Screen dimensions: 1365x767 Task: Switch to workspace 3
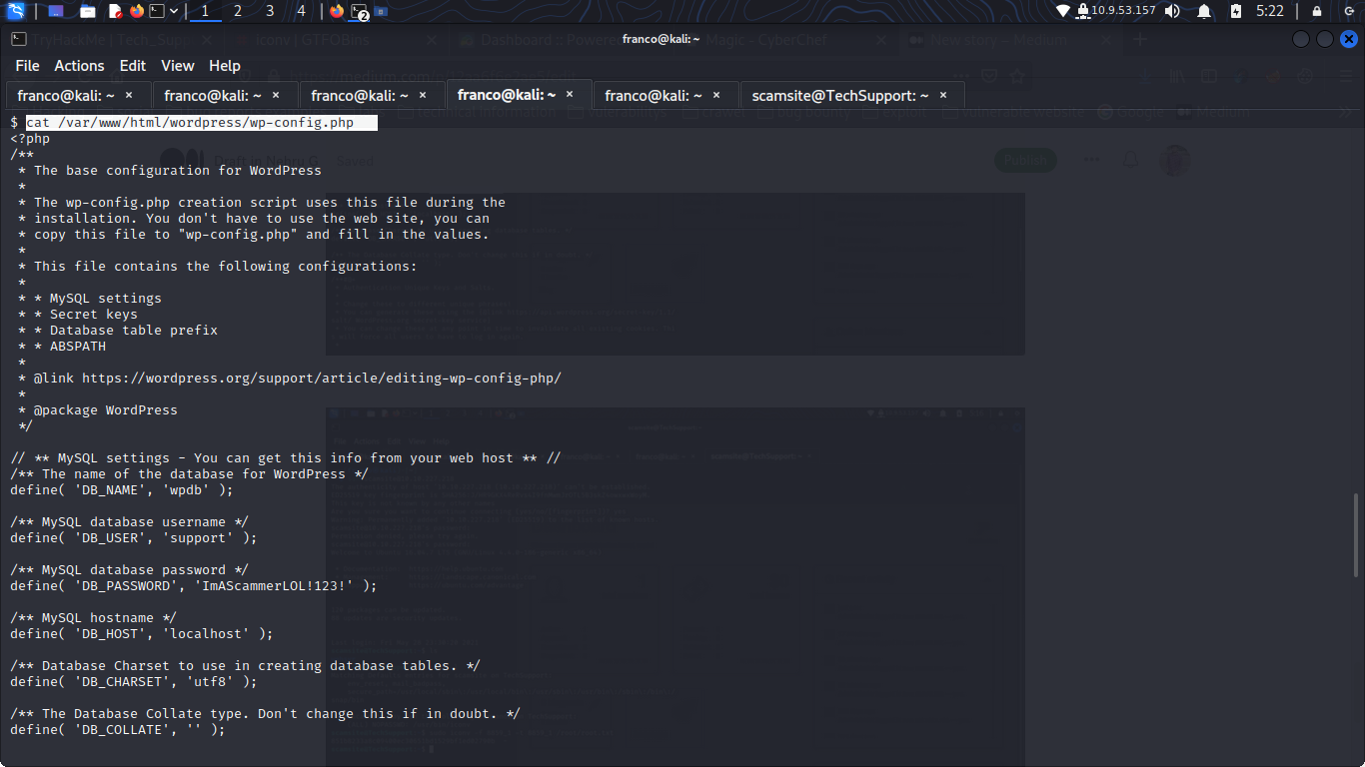tap(270, 11)
